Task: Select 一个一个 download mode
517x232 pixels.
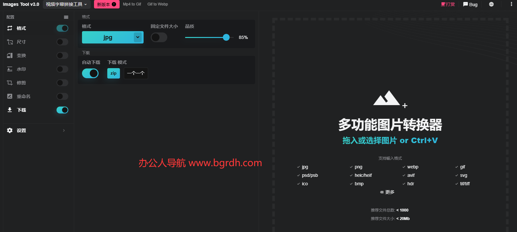Action: (136, 73)
